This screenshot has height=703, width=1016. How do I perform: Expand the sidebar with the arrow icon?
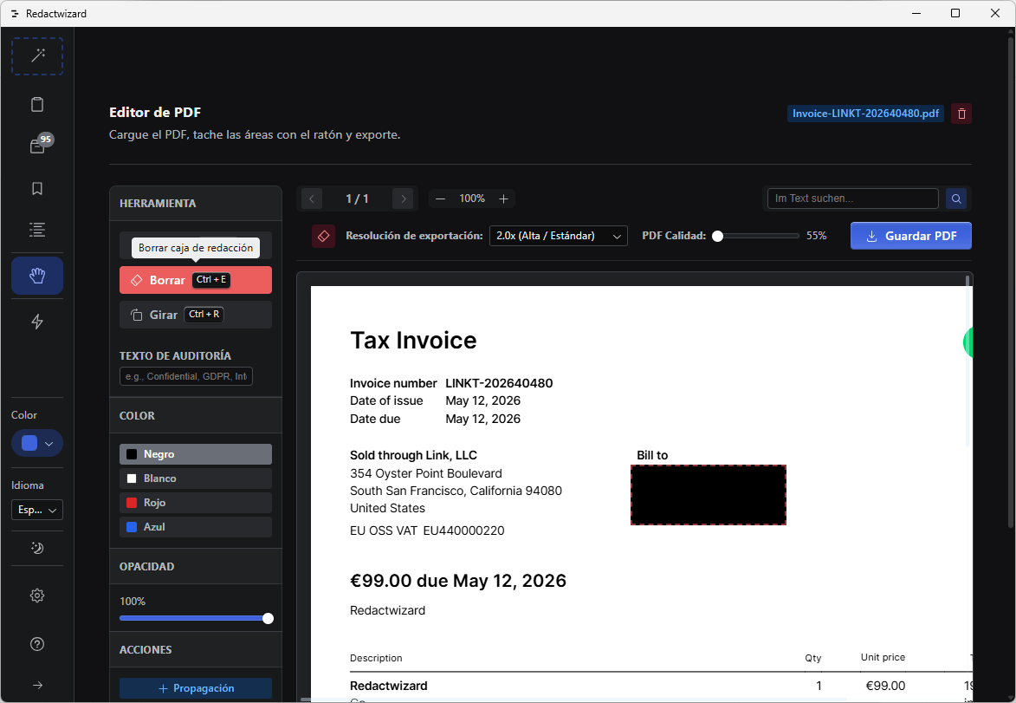(37, 685)
